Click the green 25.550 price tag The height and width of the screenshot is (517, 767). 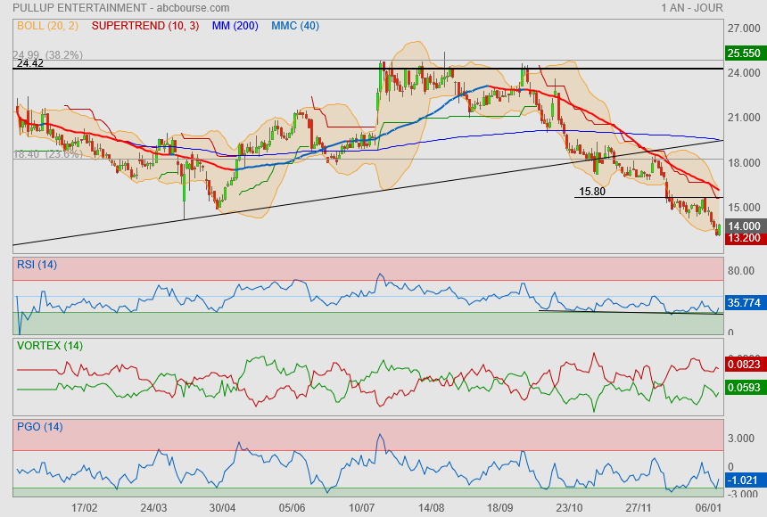click(x=744, y=53)
